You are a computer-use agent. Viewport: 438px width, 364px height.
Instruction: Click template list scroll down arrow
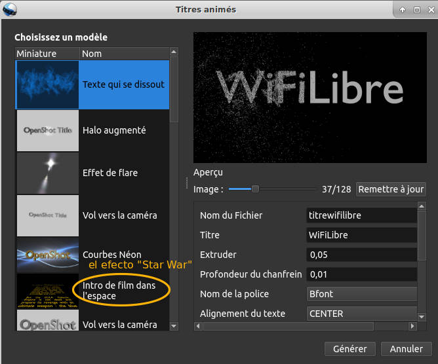click(174, 326)
